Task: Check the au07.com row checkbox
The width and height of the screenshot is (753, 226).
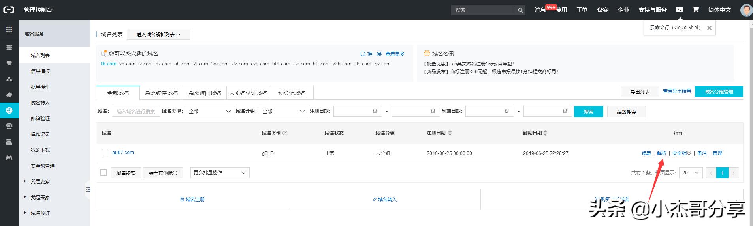Action: (x=105, y=152)
